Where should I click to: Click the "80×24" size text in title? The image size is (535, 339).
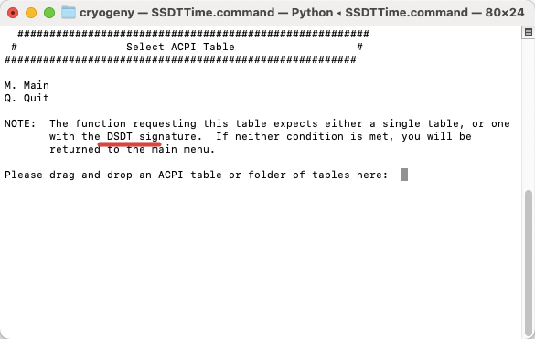coord(505,13)
